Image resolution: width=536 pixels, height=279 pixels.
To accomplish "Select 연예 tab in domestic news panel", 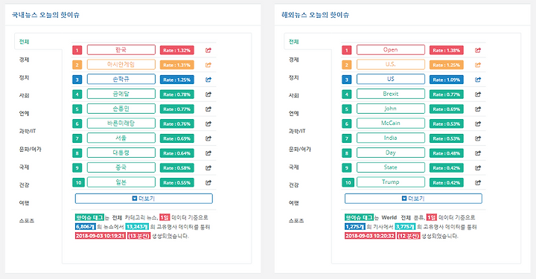I will click(25, 113).
